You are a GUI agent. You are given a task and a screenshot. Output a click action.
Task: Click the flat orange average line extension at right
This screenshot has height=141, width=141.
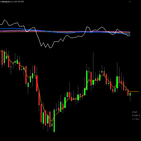pos(135,91)
